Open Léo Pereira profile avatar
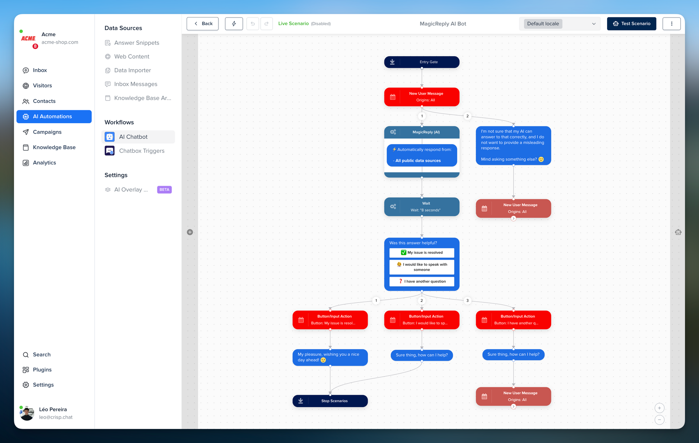Image resolution: width=699 pixels, height=443 pixels. (x=27, y=413)
